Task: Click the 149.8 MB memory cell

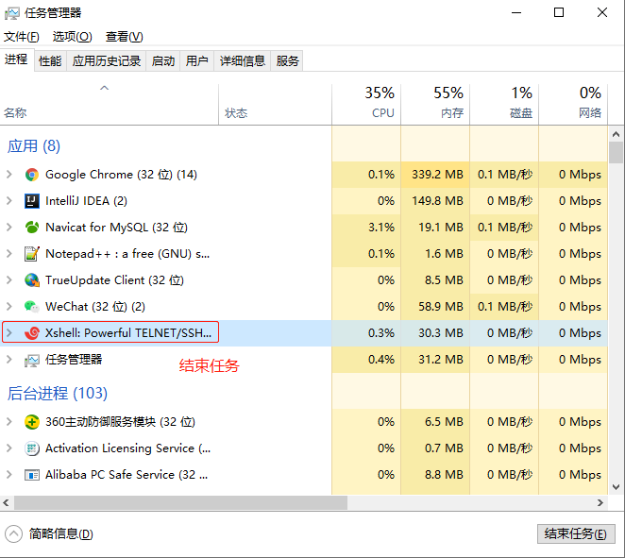Action: [435, 201]
